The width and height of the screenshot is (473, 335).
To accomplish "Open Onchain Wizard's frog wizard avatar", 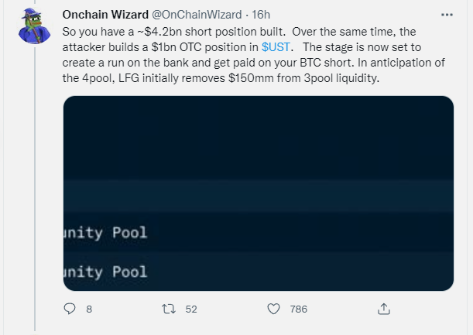I will pyautogui.click(x=33, y=26).
